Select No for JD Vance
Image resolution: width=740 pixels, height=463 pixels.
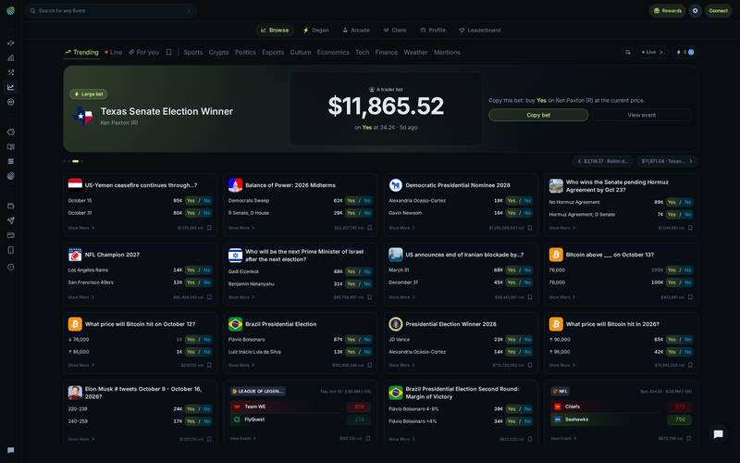click(527, 339)
